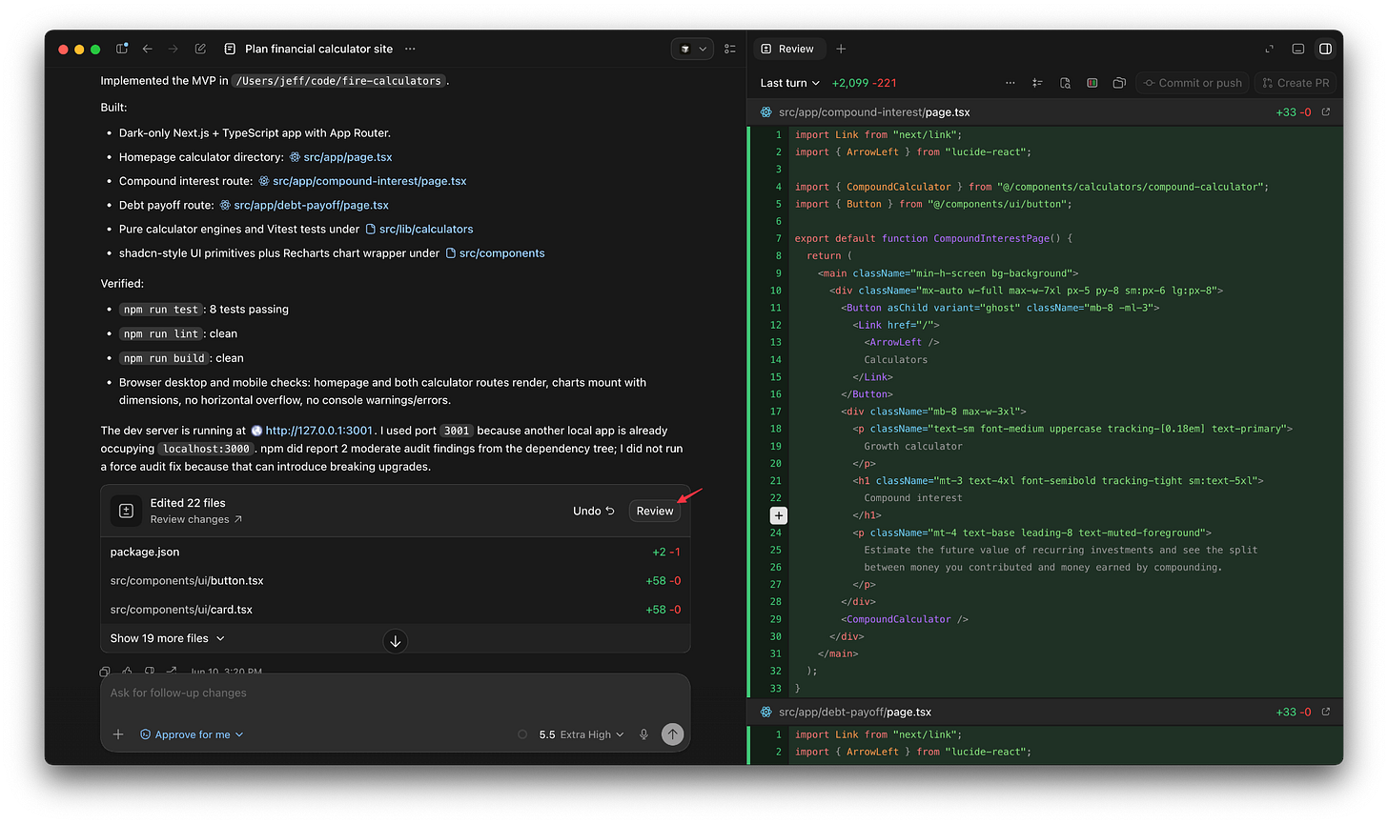Viewport: 1388px width, 824px height.
Task: Click the /Users/jeff/code/fire-calculators path
Action: 338,81
